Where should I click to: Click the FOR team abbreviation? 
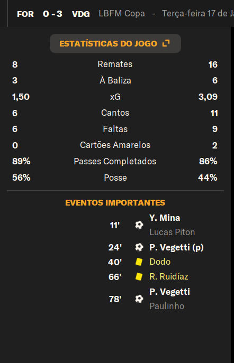[25, 14]
